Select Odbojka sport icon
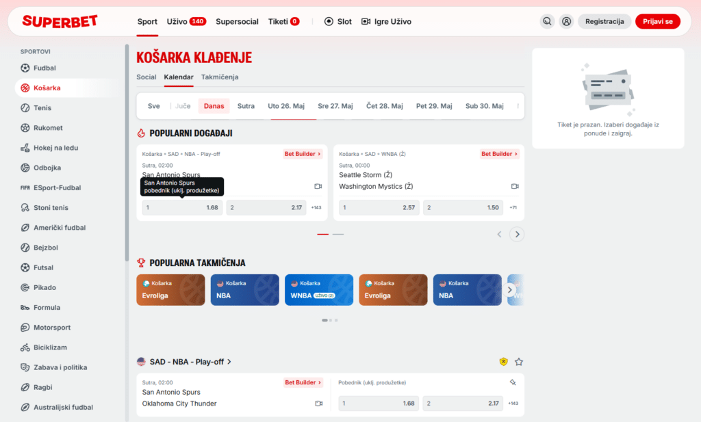 pyautogui.click(x=25, y=168)
